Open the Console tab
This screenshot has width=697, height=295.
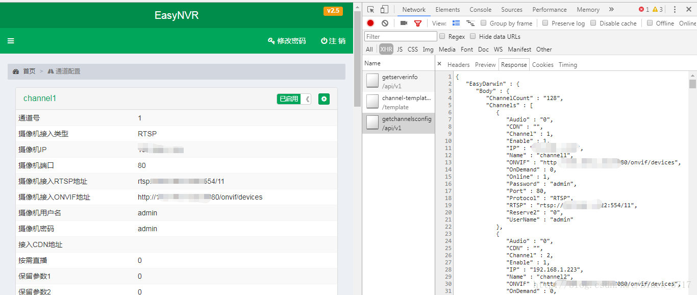coord(481,9)
